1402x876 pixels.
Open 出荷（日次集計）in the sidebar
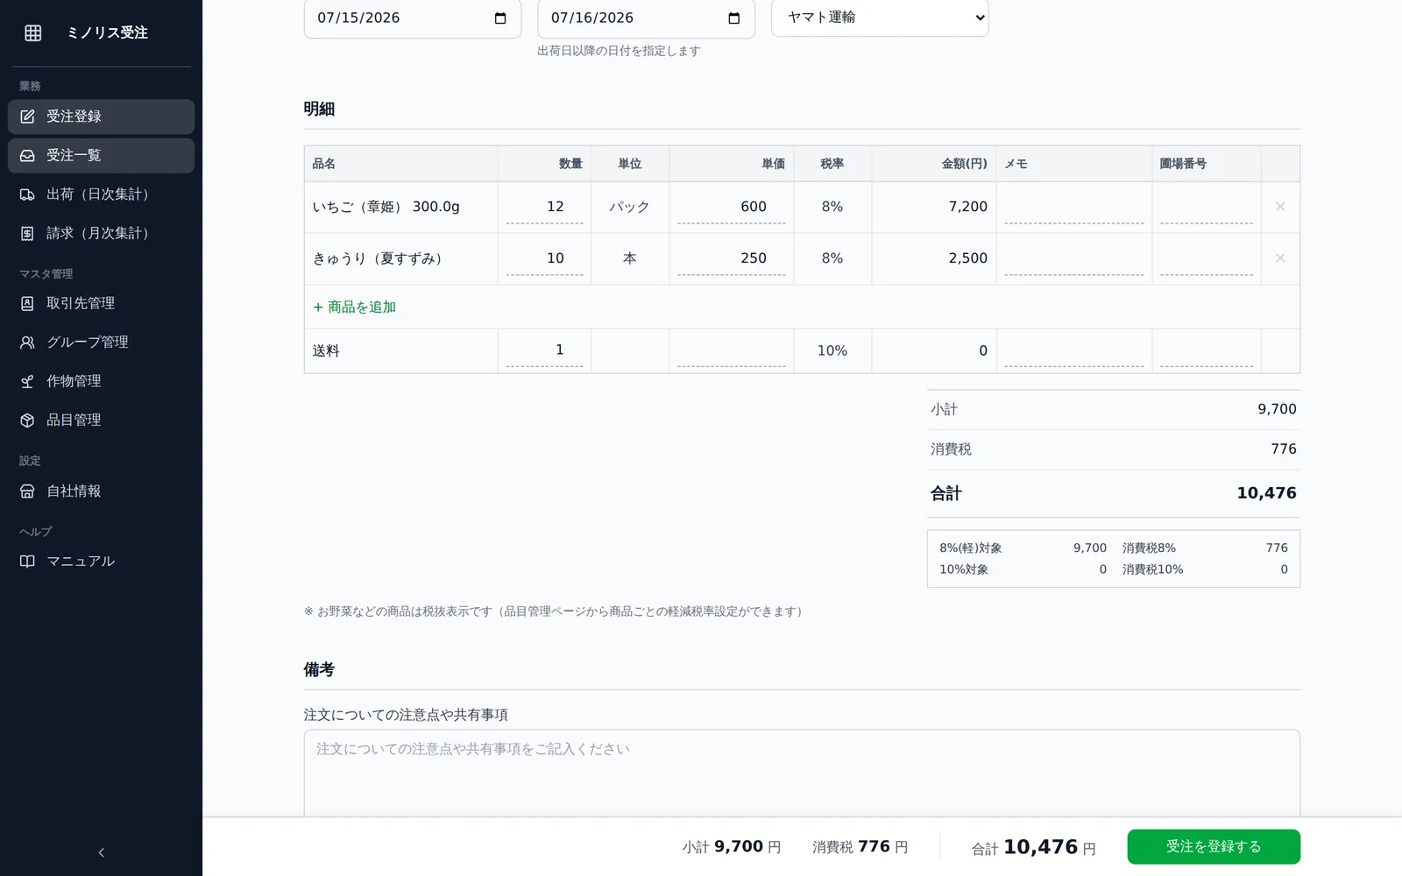click(x=101, y=194)
